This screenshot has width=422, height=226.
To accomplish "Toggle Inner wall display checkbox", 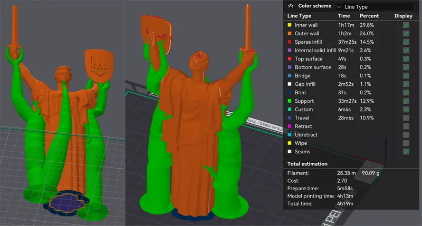I will coord(406,25).
